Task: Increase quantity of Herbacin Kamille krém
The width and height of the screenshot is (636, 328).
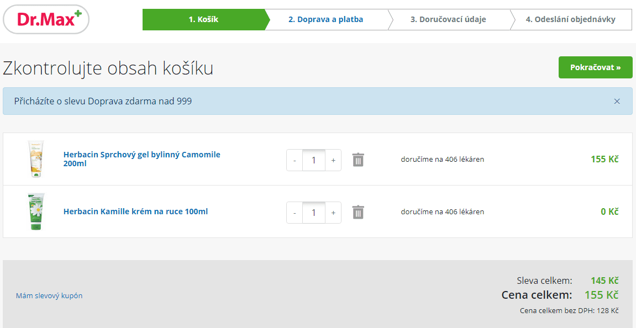Action: pyautogui.click(x=333, y=213)
